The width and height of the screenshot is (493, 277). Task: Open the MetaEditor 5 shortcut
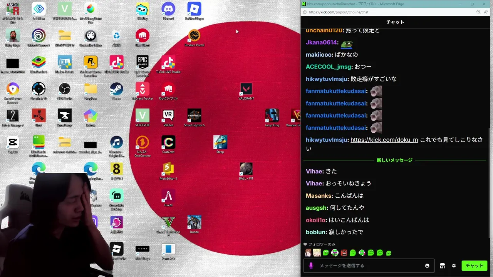tap(168, 171)
